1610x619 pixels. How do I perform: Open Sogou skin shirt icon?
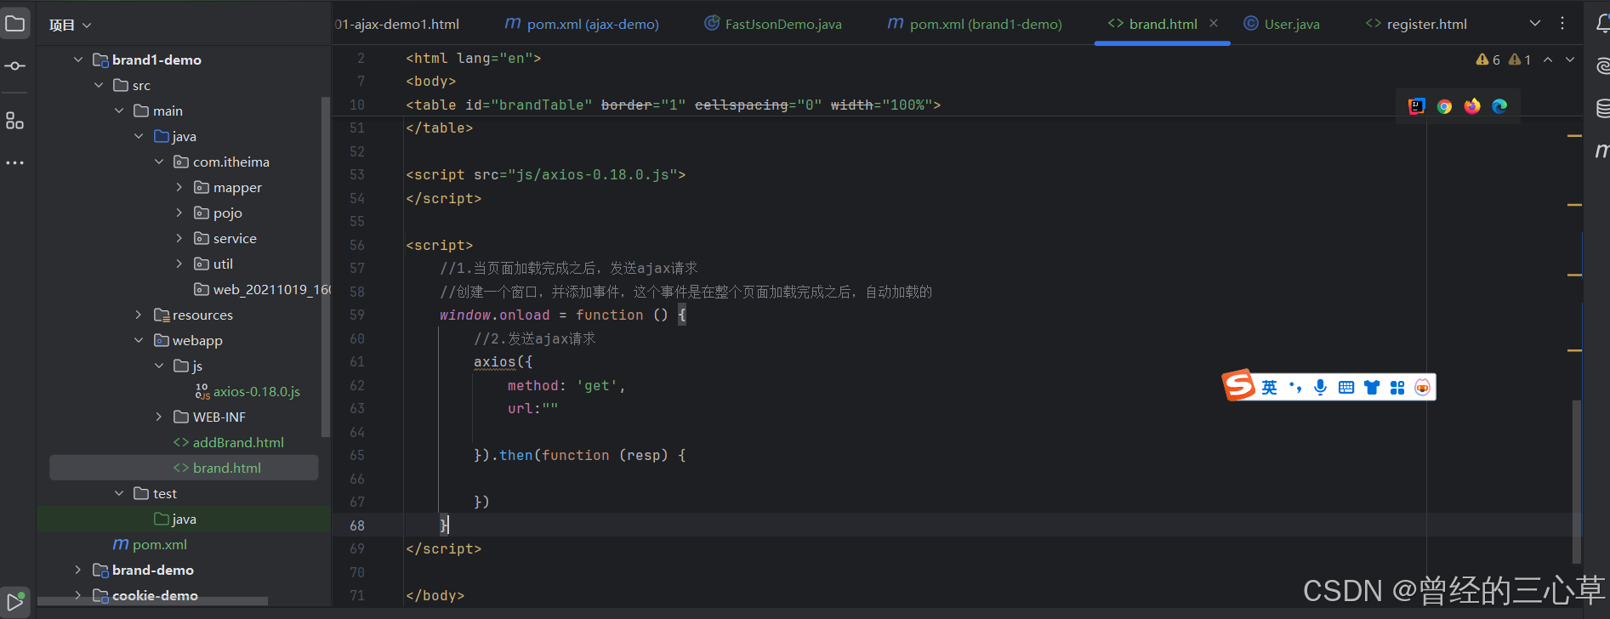click(x=1371, y=388)
